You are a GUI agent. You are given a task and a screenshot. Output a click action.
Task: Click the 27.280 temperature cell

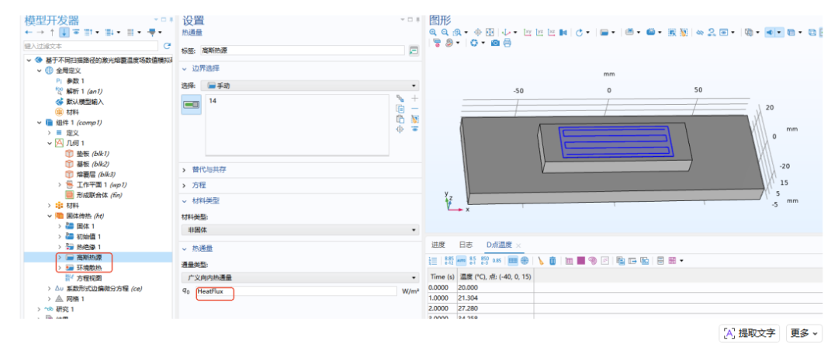click(x=495, y=308)
